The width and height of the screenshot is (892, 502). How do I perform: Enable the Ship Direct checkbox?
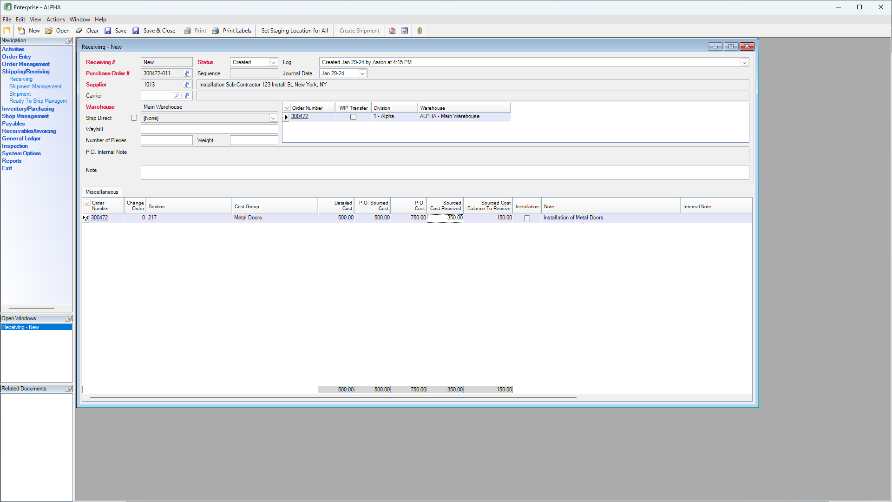point(134,118)
